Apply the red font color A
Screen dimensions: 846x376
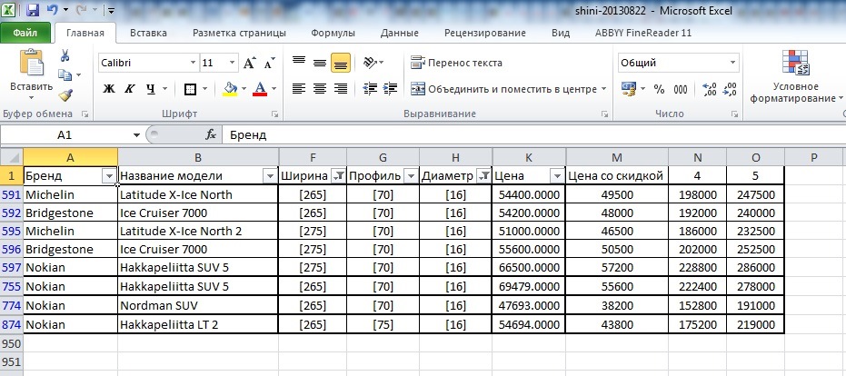click(x=260, y=89)
